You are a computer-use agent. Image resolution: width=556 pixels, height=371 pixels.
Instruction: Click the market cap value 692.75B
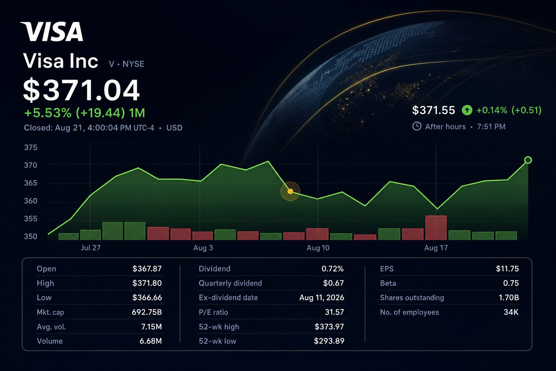pos(147,312)
